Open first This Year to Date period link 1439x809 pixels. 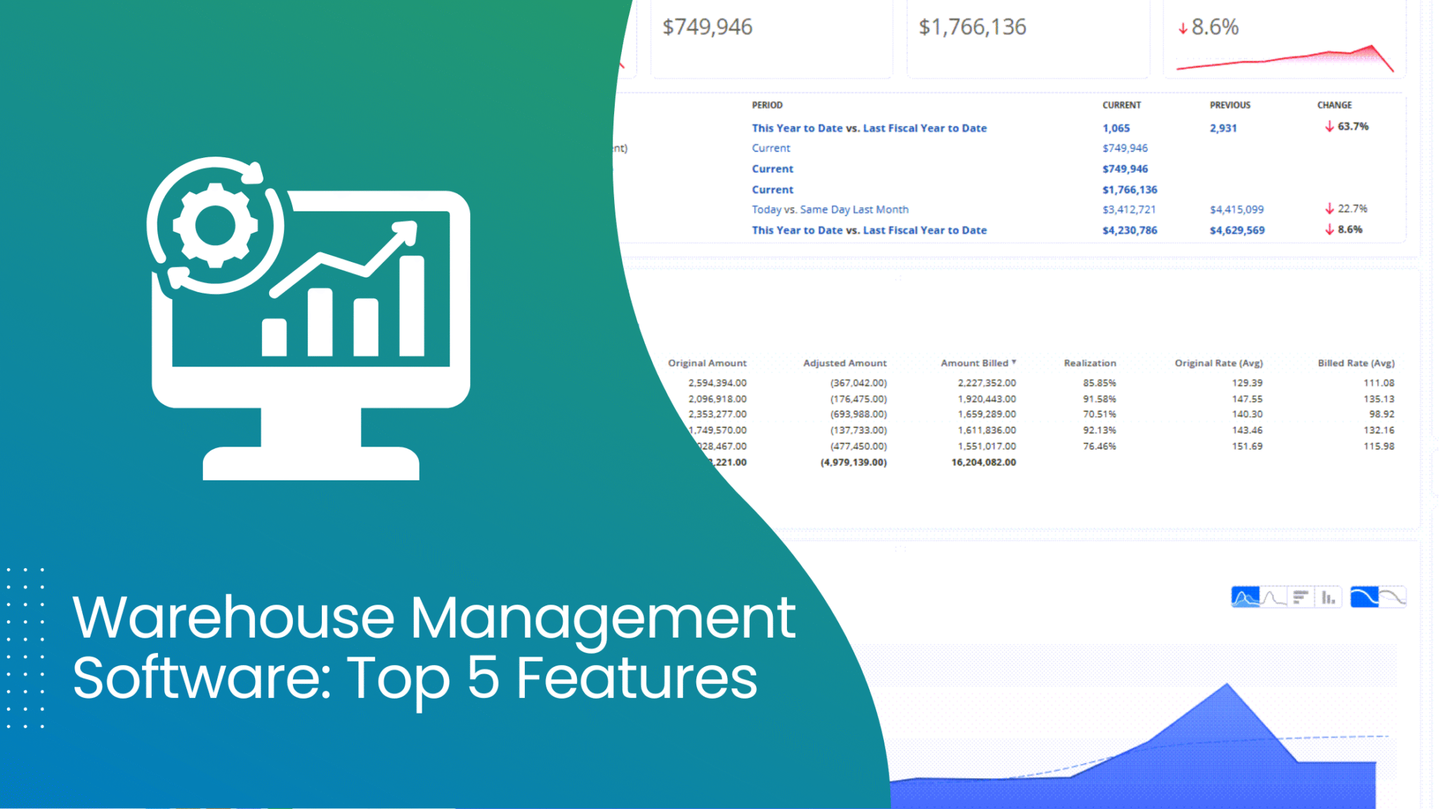click(x=869, y=128)
